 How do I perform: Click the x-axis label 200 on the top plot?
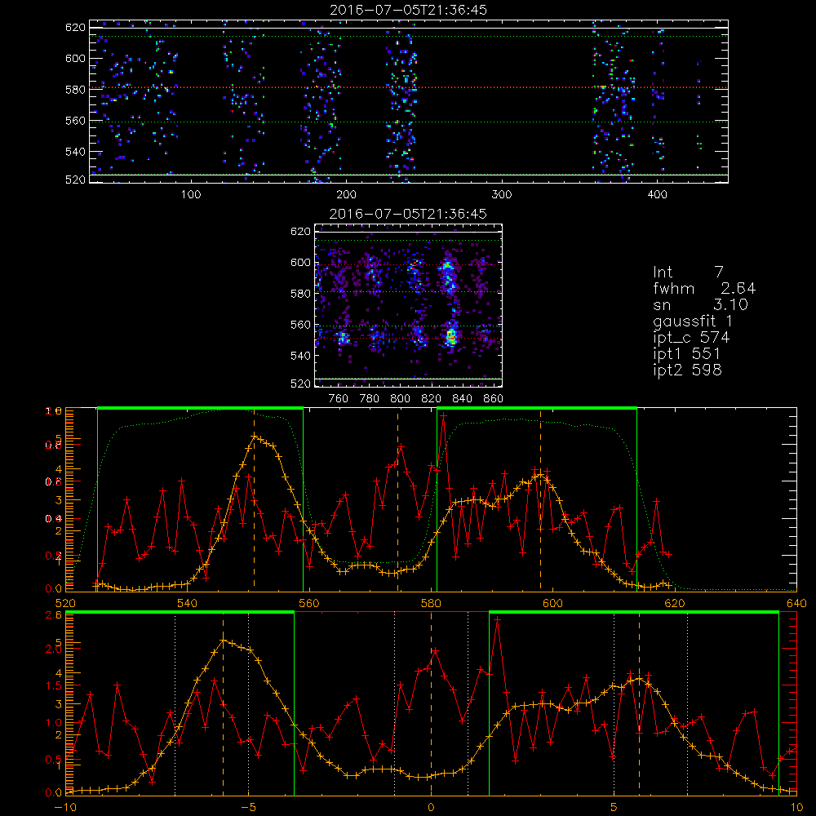(x=346, y=195)
